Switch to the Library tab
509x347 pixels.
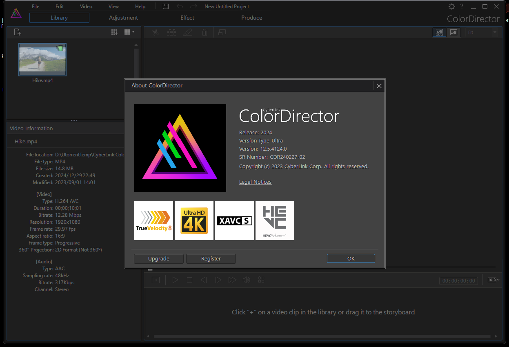pos(59,18)
